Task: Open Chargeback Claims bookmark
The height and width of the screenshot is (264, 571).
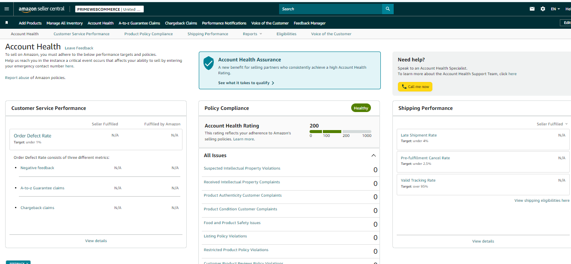Action: point(181,23)
